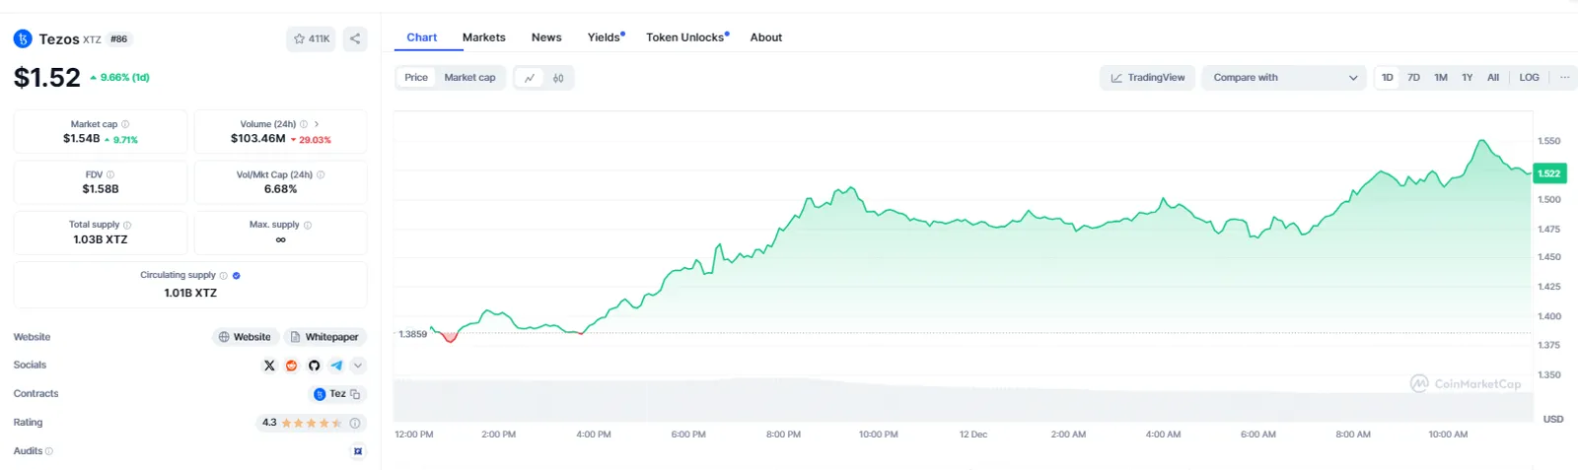
Task: Switch to the Chart tab
Action: (421, 37)
